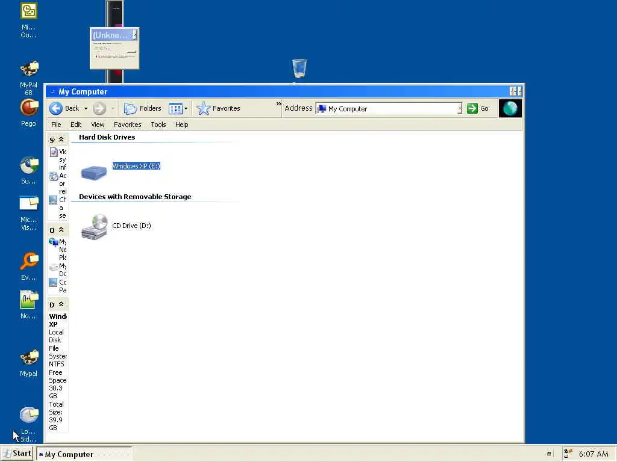
Task: Click the taskbar clock showing 6:07 AM
Action: pos(594,454)
